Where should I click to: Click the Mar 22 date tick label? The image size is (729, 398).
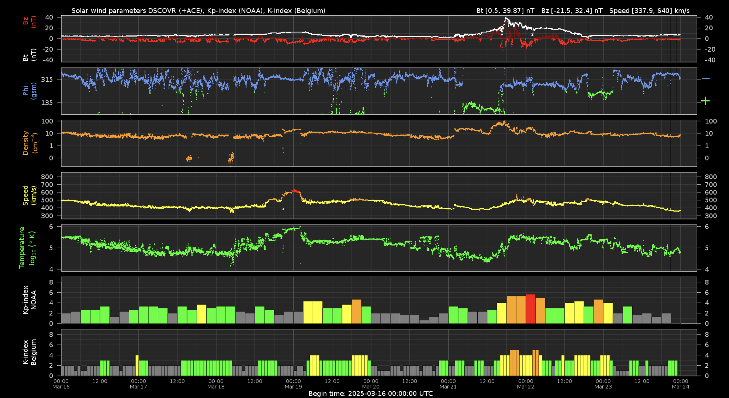pos(526,386)
